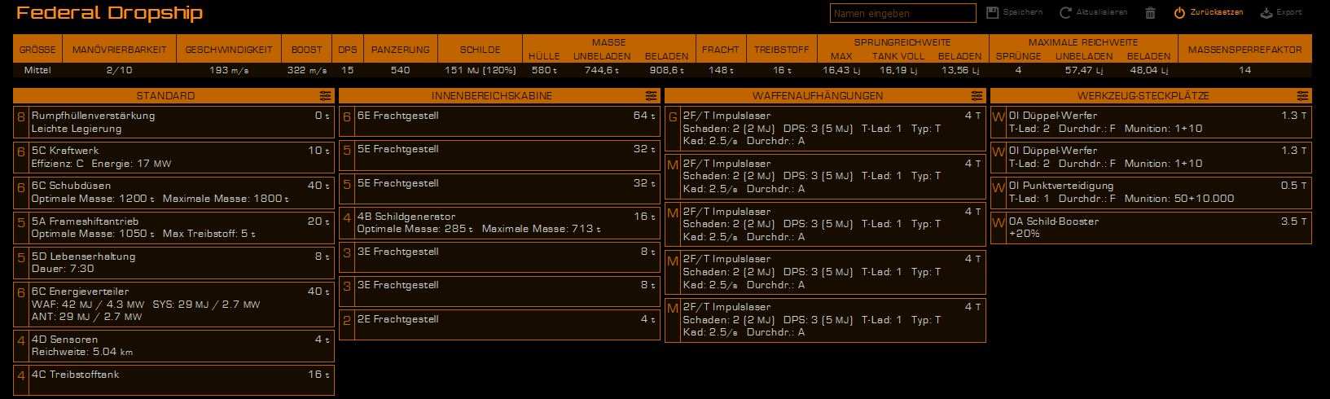Click the MAXIMALE REICHWEITE column header
Image resolution: width=1330 pixels, height=399 pixels.
(1082, 42)
